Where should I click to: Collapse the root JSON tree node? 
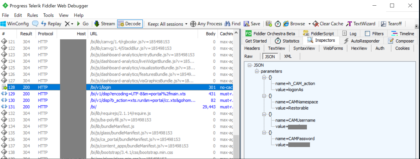[x=249, y=65]
